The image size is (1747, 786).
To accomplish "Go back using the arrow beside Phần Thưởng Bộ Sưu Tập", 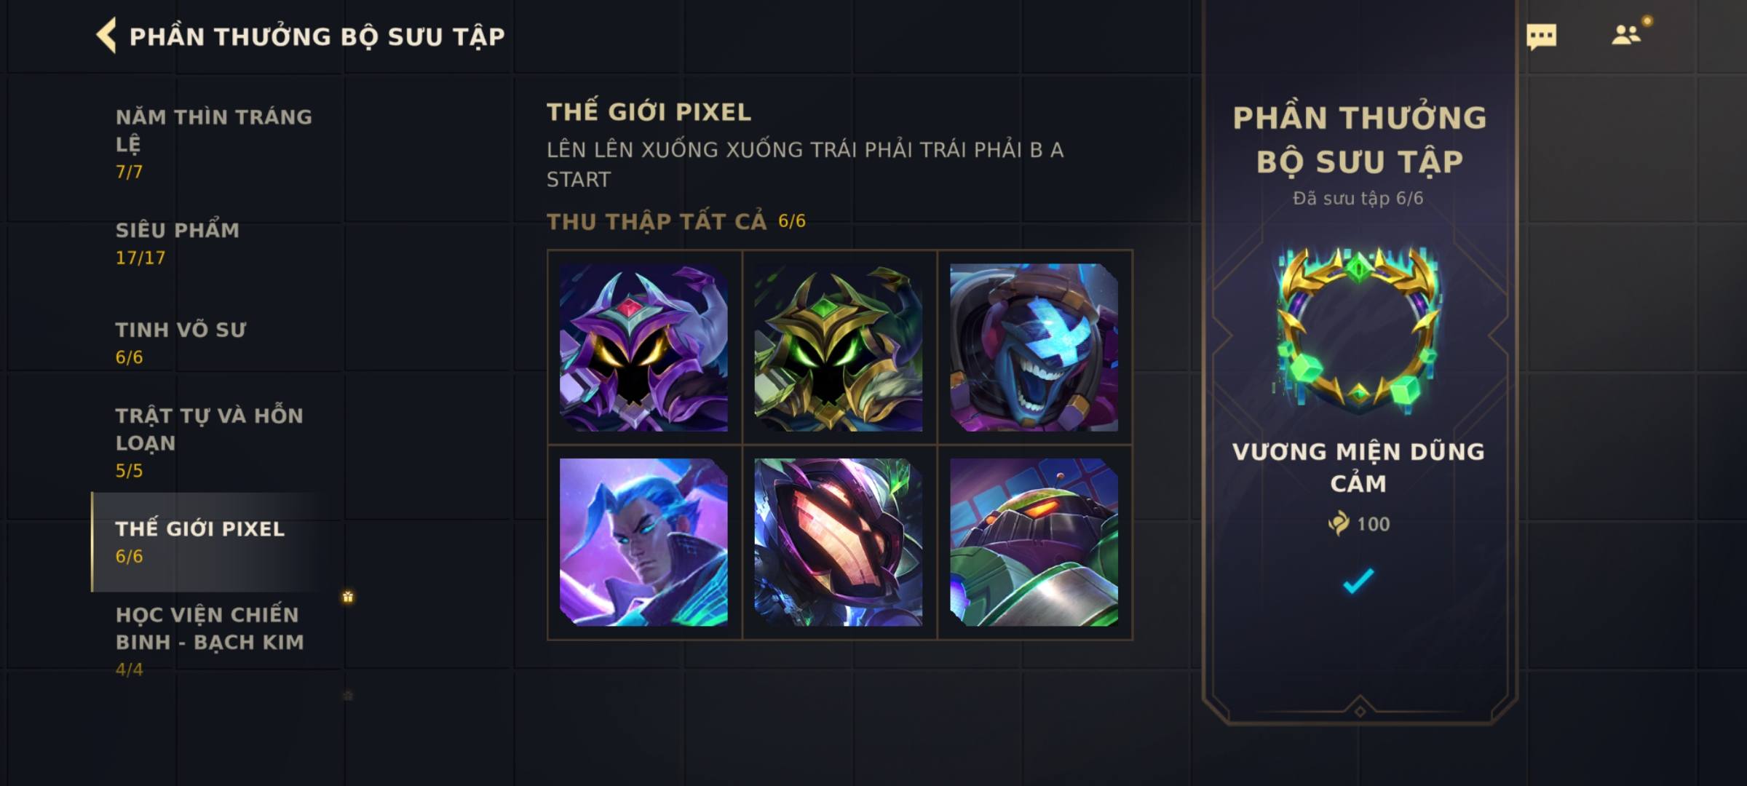I will click(107, 36).
